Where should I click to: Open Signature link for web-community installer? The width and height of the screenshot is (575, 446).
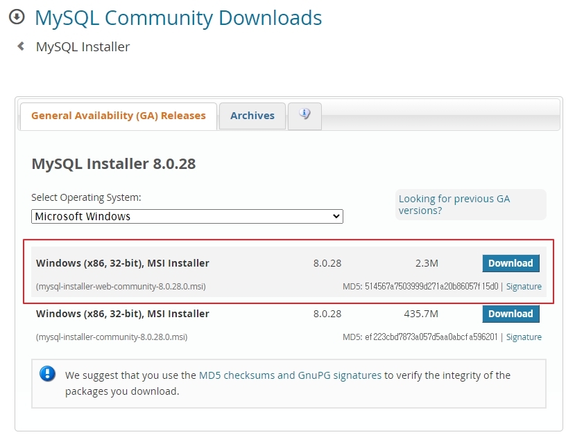(x=524, y=286)
